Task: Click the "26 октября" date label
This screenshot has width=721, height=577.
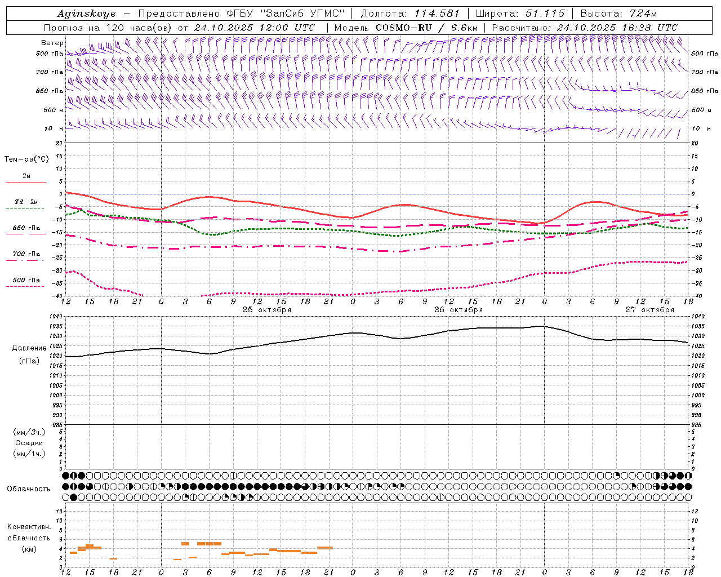Action: (x=459, y=310)
